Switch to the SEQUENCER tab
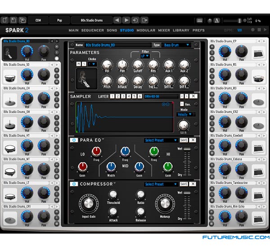 (x=92, y=30)
